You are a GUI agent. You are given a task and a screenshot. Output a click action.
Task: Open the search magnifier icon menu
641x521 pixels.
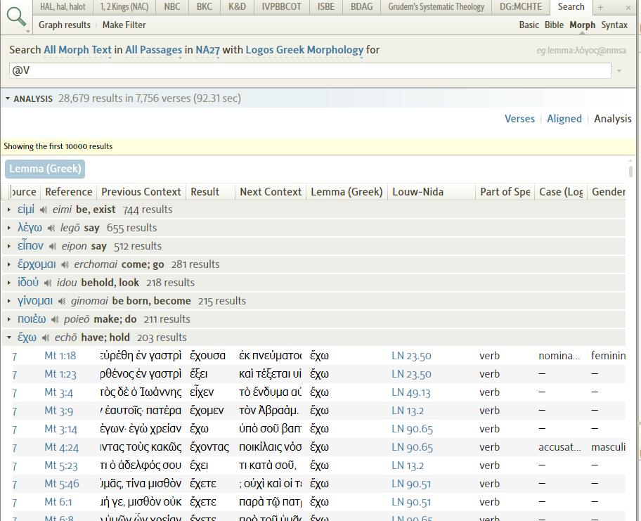[17, 18]
